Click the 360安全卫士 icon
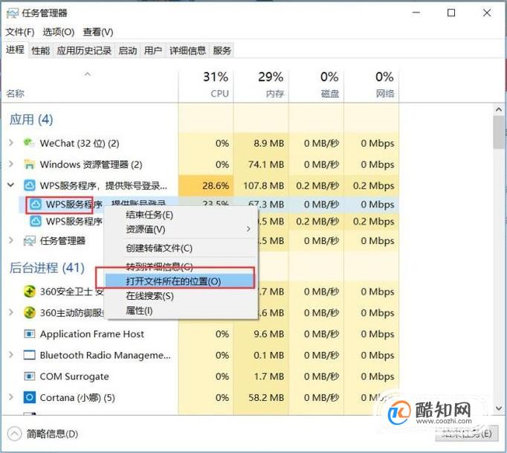507x453 pixels. 30,292
